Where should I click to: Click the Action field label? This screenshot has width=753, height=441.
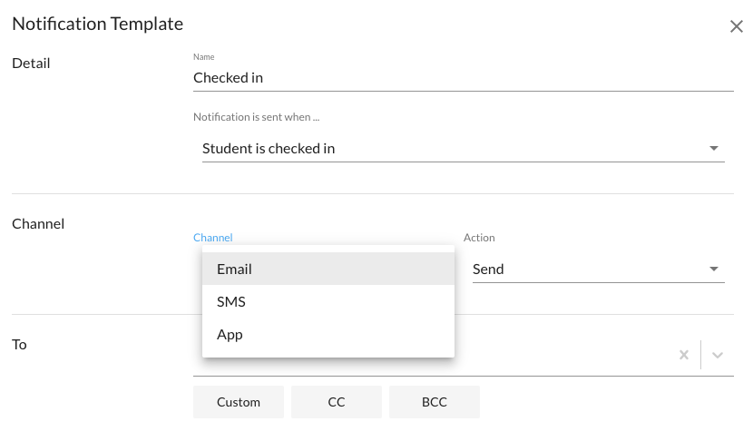[x=479, y=238]
